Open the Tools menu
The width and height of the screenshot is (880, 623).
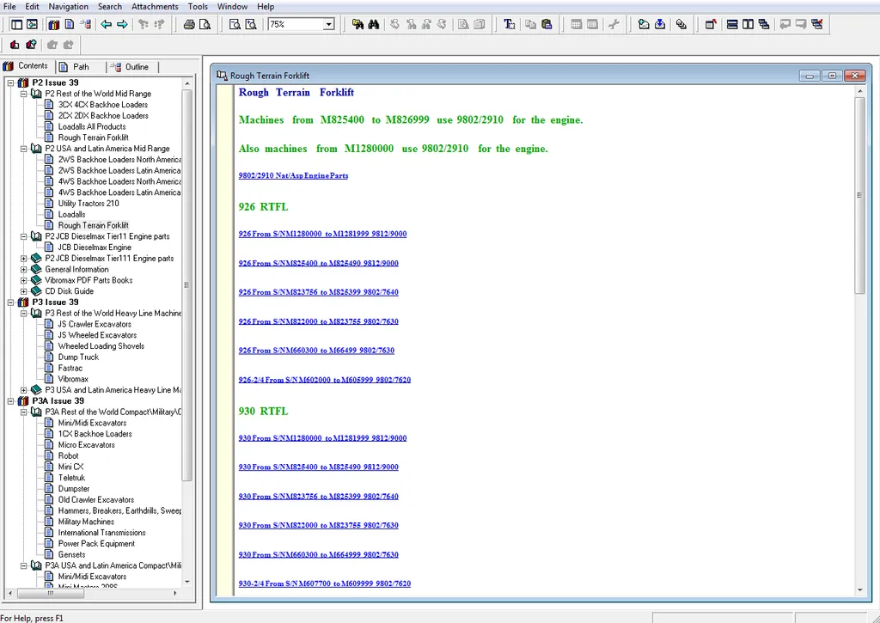tap(198, 7)
